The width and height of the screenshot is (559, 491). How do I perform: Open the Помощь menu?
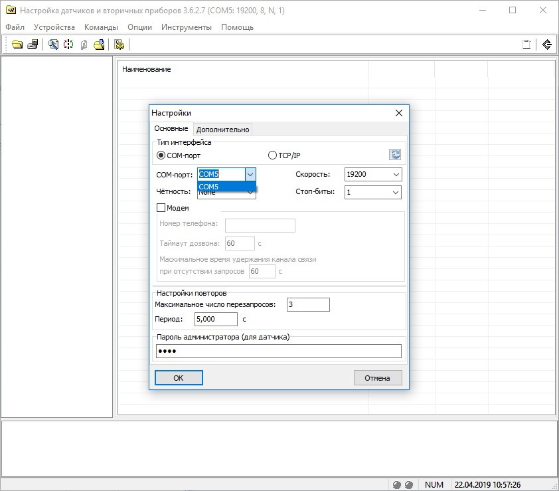click(238, 27)
